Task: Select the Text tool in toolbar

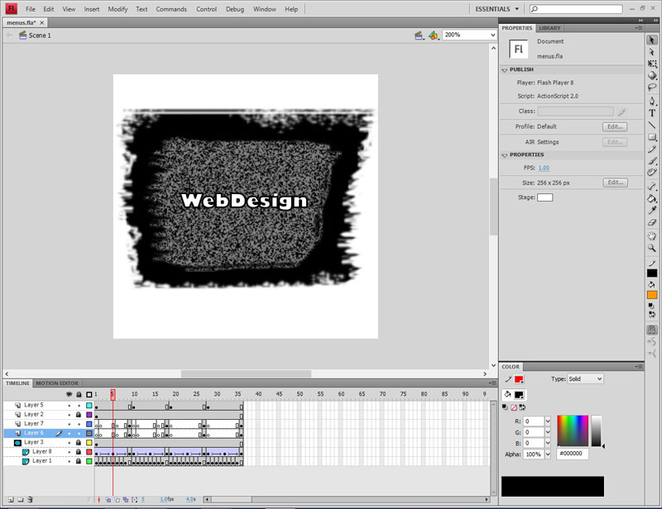Action: pyautogui.click(x=652, y=113)
